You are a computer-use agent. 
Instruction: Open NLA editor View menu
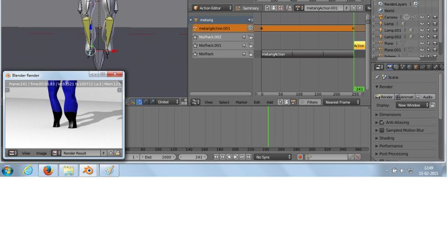coord(208,102)
